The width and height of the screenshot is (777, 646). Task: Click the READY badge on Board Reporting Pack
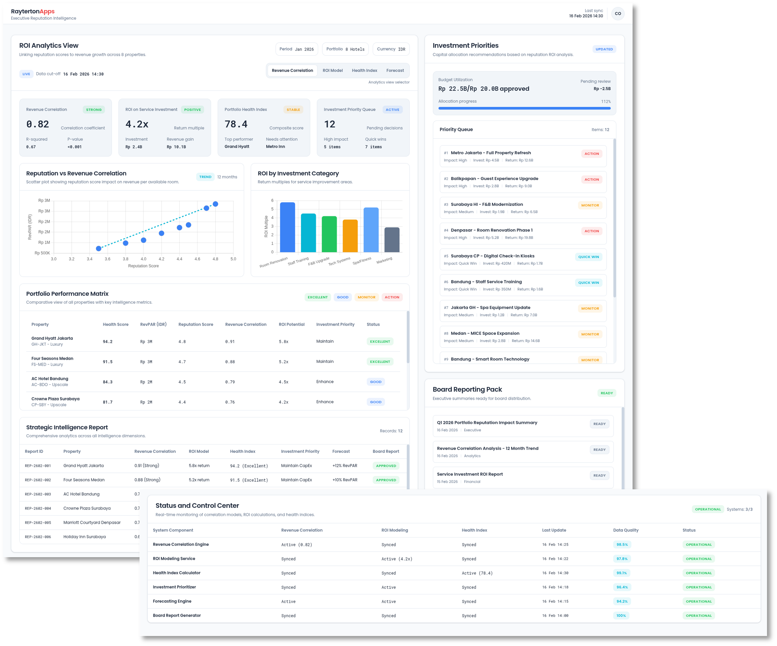pos(606,393)
